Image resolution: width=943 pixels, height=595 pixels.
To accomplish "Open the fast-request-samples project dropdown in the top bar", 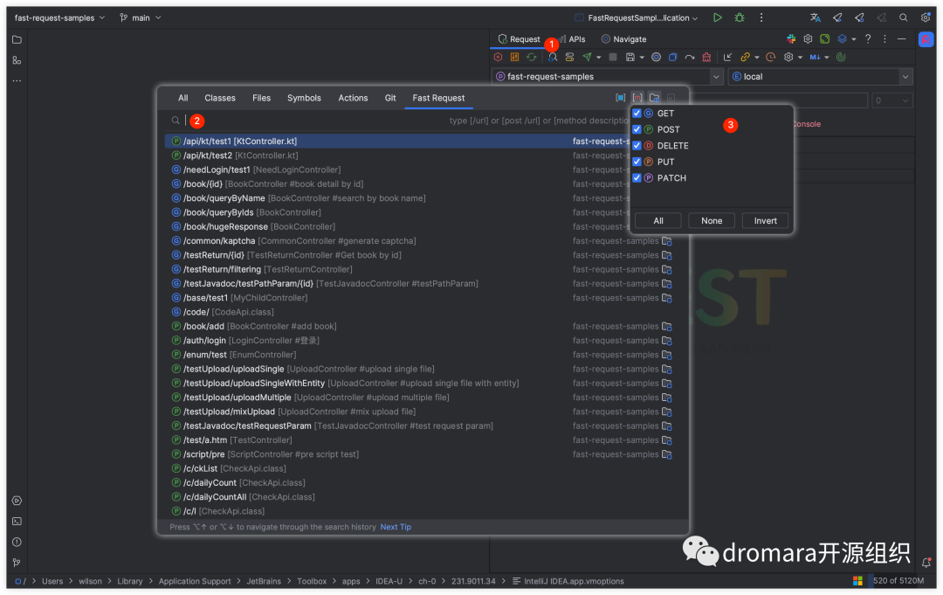I will (x=59, y=18).
